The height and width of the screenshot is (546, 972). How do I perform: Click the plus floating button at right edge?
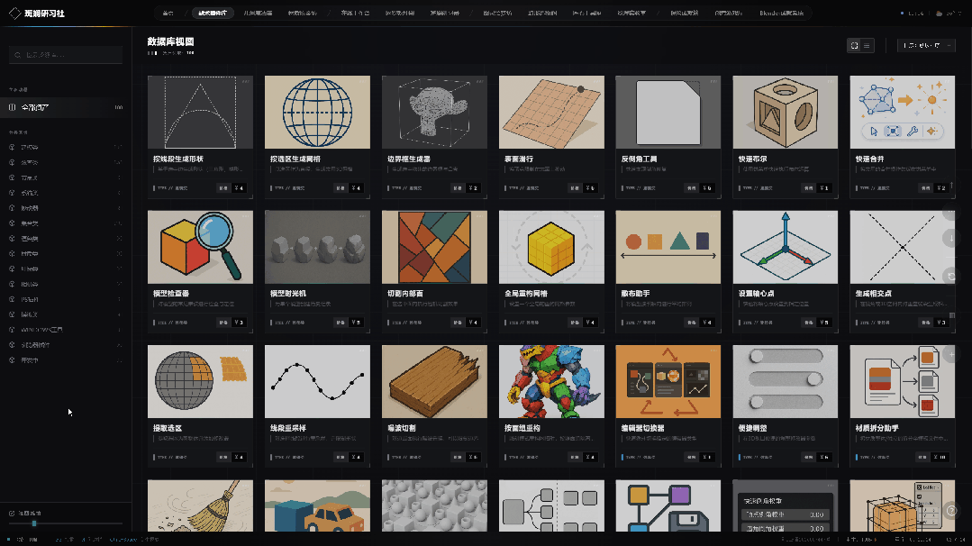951,354
